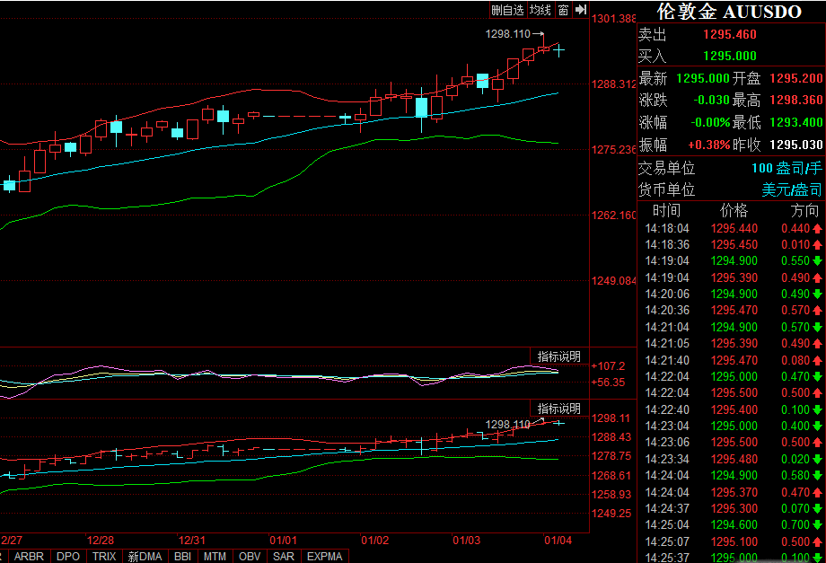The height and width of the screenshot is (563, 826).
Task: Click the 伦敦金 AUUSDO title header
Action: click(x=729, y=12)
